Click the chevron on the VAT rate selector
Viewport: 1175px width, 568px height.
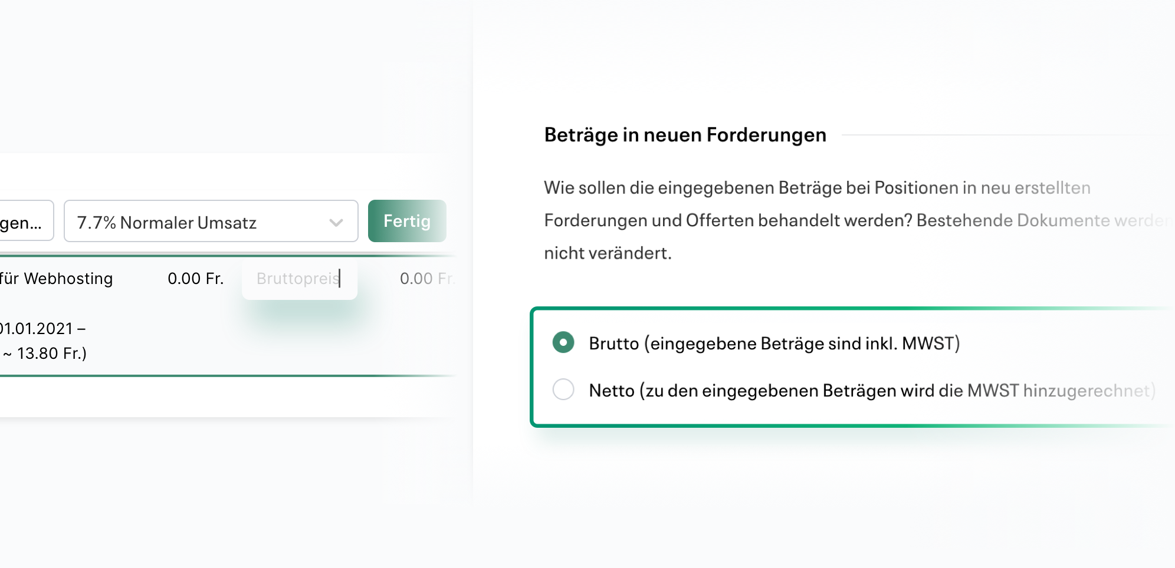[337, 222]
